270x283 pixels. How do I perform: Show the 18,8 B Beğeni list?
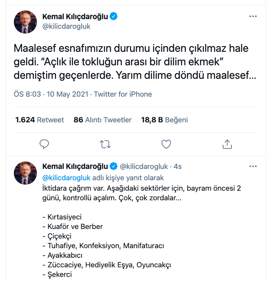[x=165, y=120]
